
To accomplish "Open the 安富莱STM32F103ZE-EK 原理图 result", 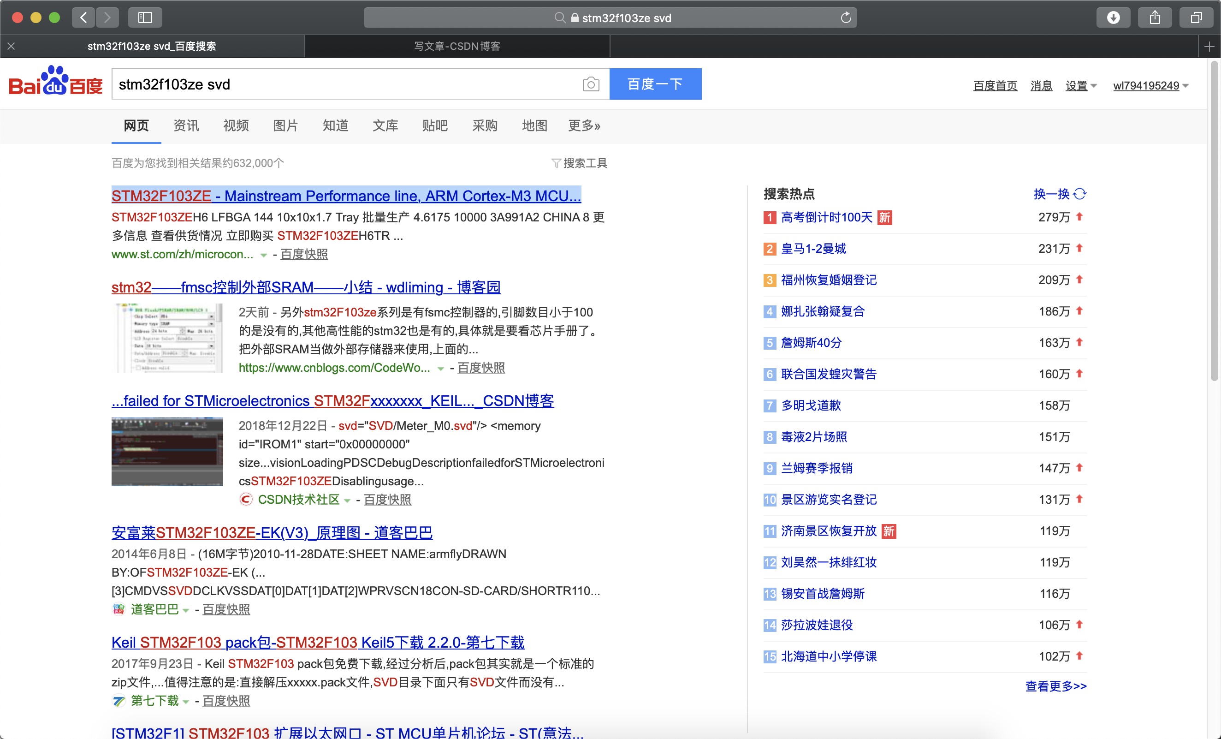I will tap(272, 532).
